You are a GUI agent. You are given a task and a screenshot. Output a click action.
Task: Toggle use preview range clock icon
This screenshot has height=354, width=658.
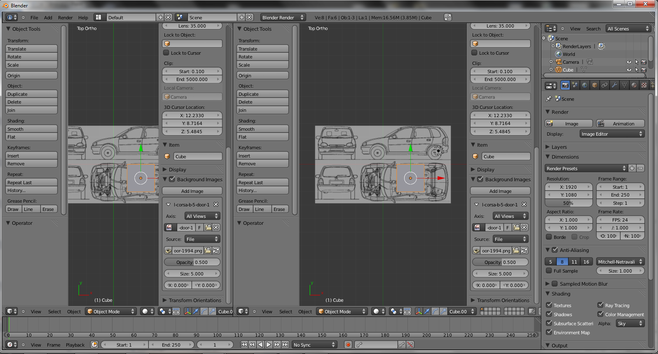(94, 345)
